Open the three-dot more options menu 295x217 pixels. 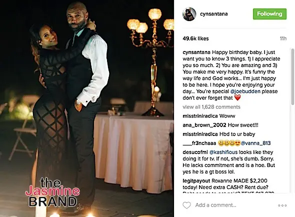(282, 205)
